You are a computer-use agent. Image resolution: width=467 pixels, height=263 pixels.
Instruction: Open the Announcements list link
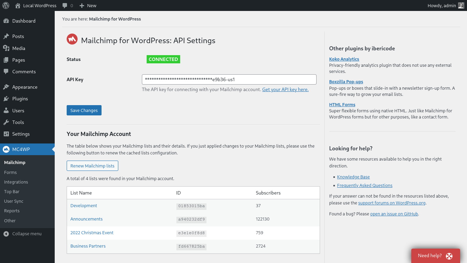point(86,219)
